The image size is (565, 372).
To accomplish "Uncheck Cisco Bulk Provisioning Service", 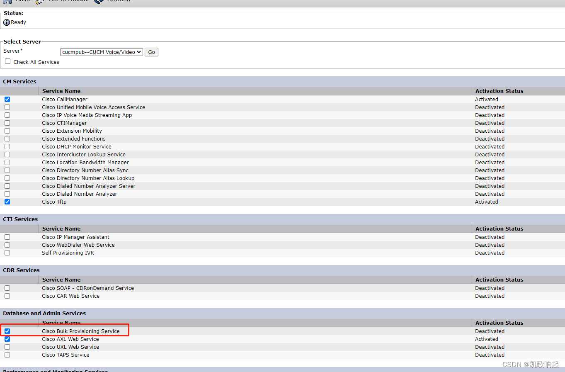I will coord(7,331).
